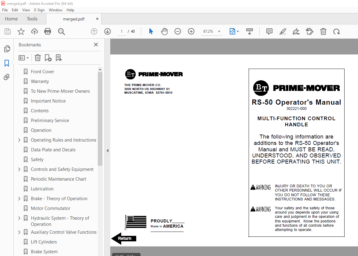Viewport: 358px width, 256px height.
Task: Click the Next Page down arrow
Action: pyautogui.click(x=108, y=31)
